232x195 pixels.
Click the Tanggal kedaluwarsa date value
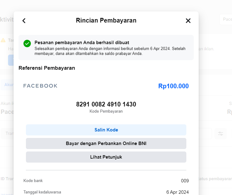tap(177, 192)
